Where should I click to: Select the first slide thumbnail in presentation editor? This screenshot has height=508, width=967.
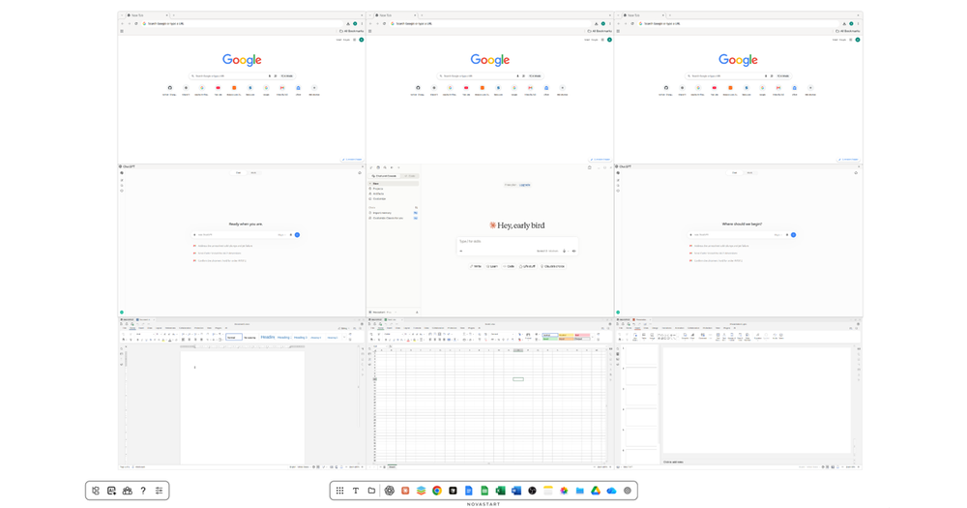(641, 357)
